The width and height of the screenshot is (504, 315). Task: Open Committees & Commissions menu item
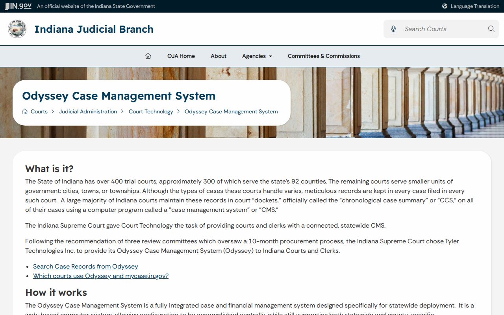click(324, 56)
